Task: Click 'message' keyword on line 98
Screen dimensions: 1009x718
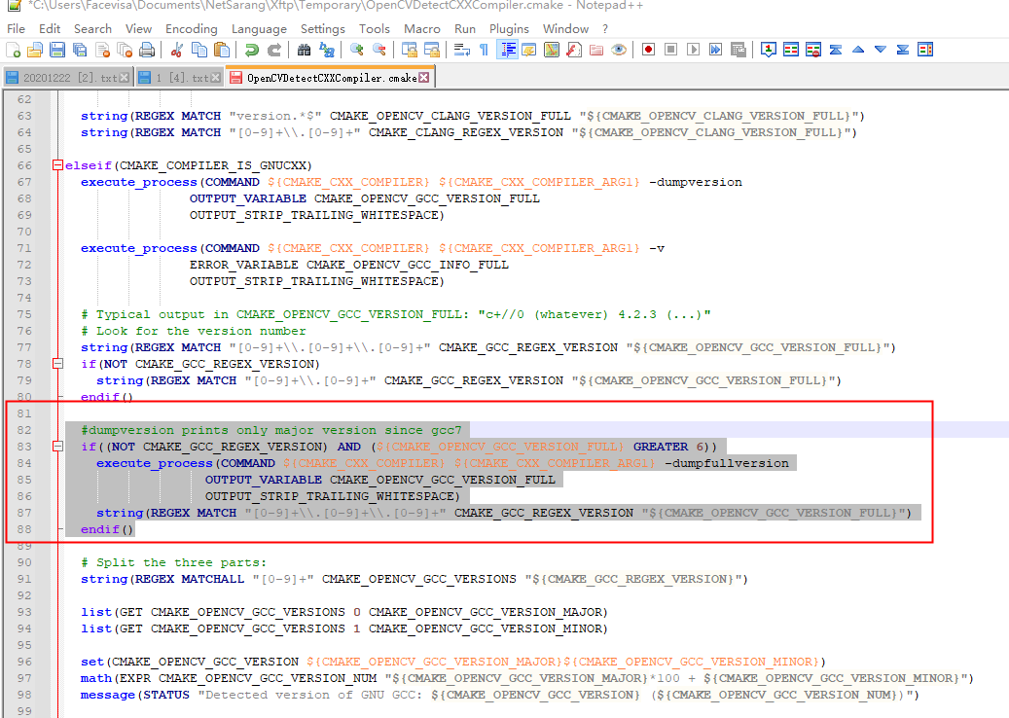Action: click(x=108, y=695)
